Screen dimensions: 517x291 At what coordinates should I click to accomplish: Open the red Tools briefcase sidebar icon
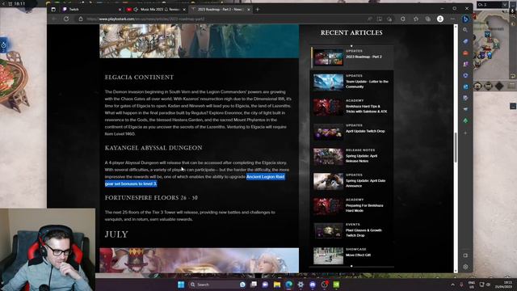[x=465, y=53]
